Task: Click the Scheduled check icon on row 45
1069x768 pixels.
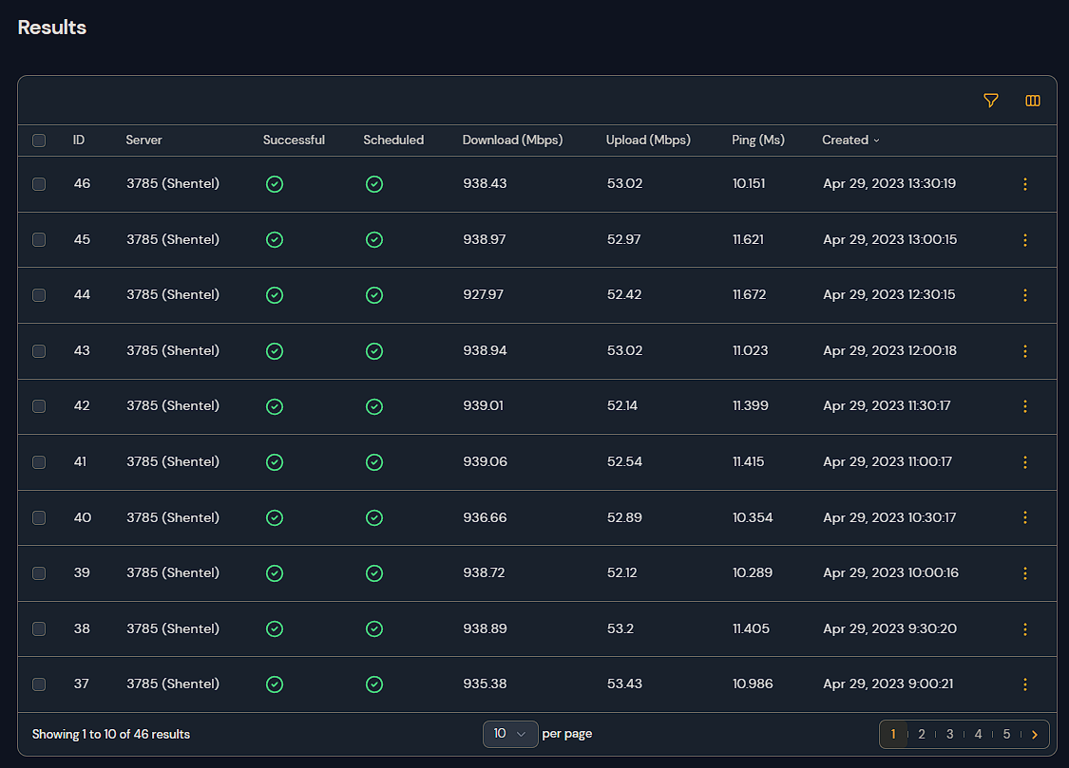Action: [373, 239]
